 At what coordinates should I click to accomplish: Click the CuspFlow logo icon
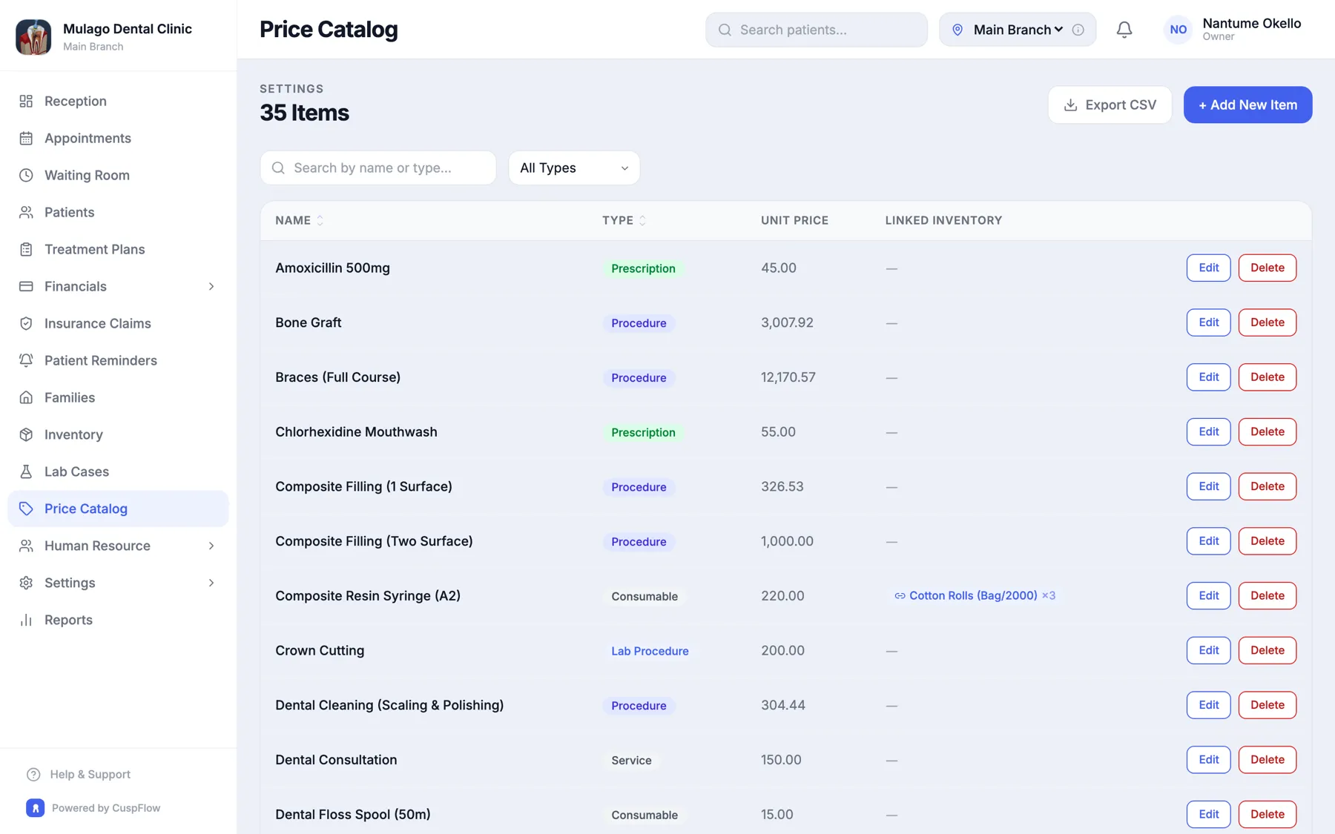(35, 808)
